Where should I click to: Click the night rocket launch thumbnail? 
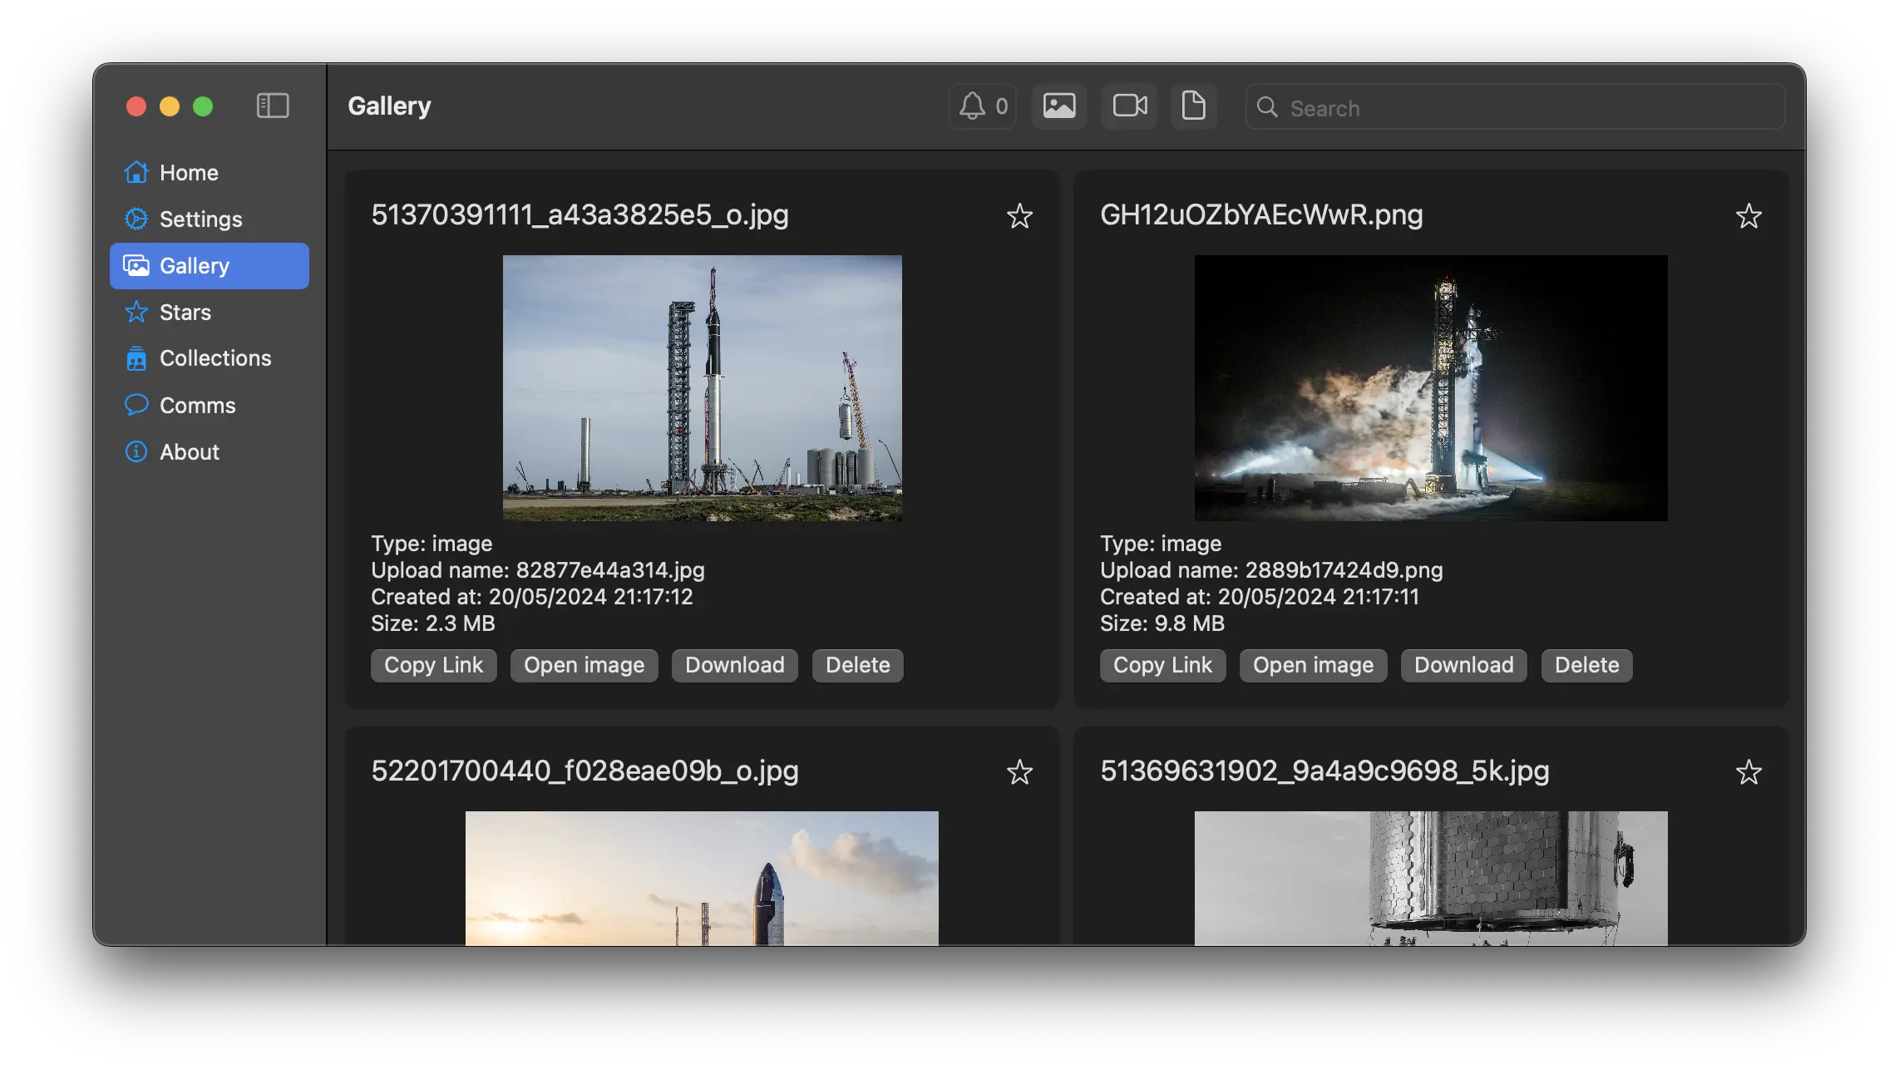coord(1430,387)
